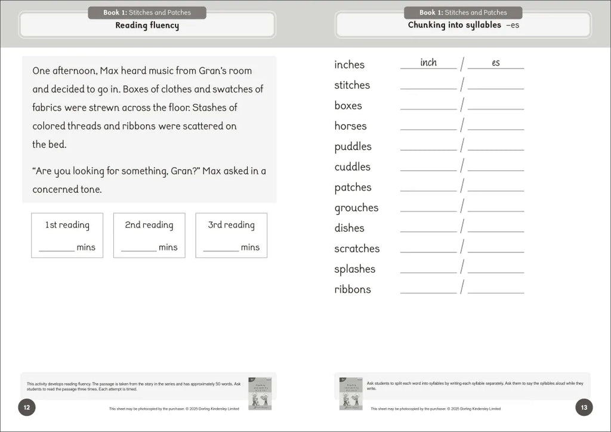Click the blank line under '1st reading'
This screenshot has width=611, height=432.
click(57, 249)
